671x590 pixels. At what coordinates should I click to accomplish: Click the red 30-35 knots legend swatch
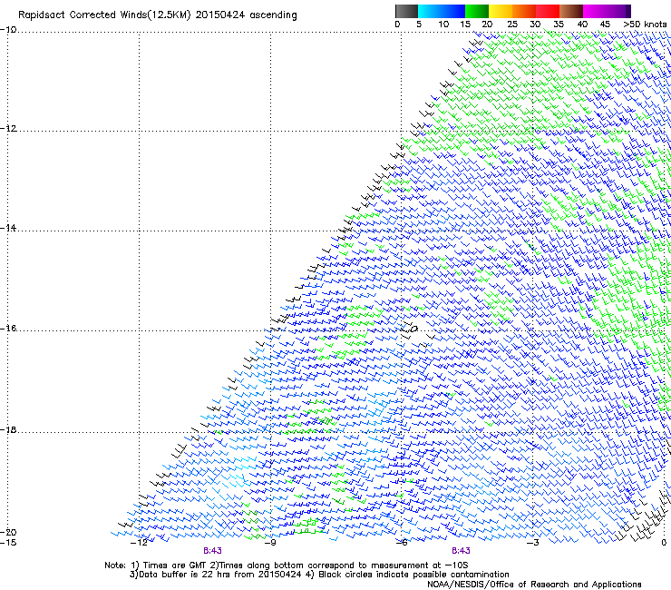click(x=548, y=11)
